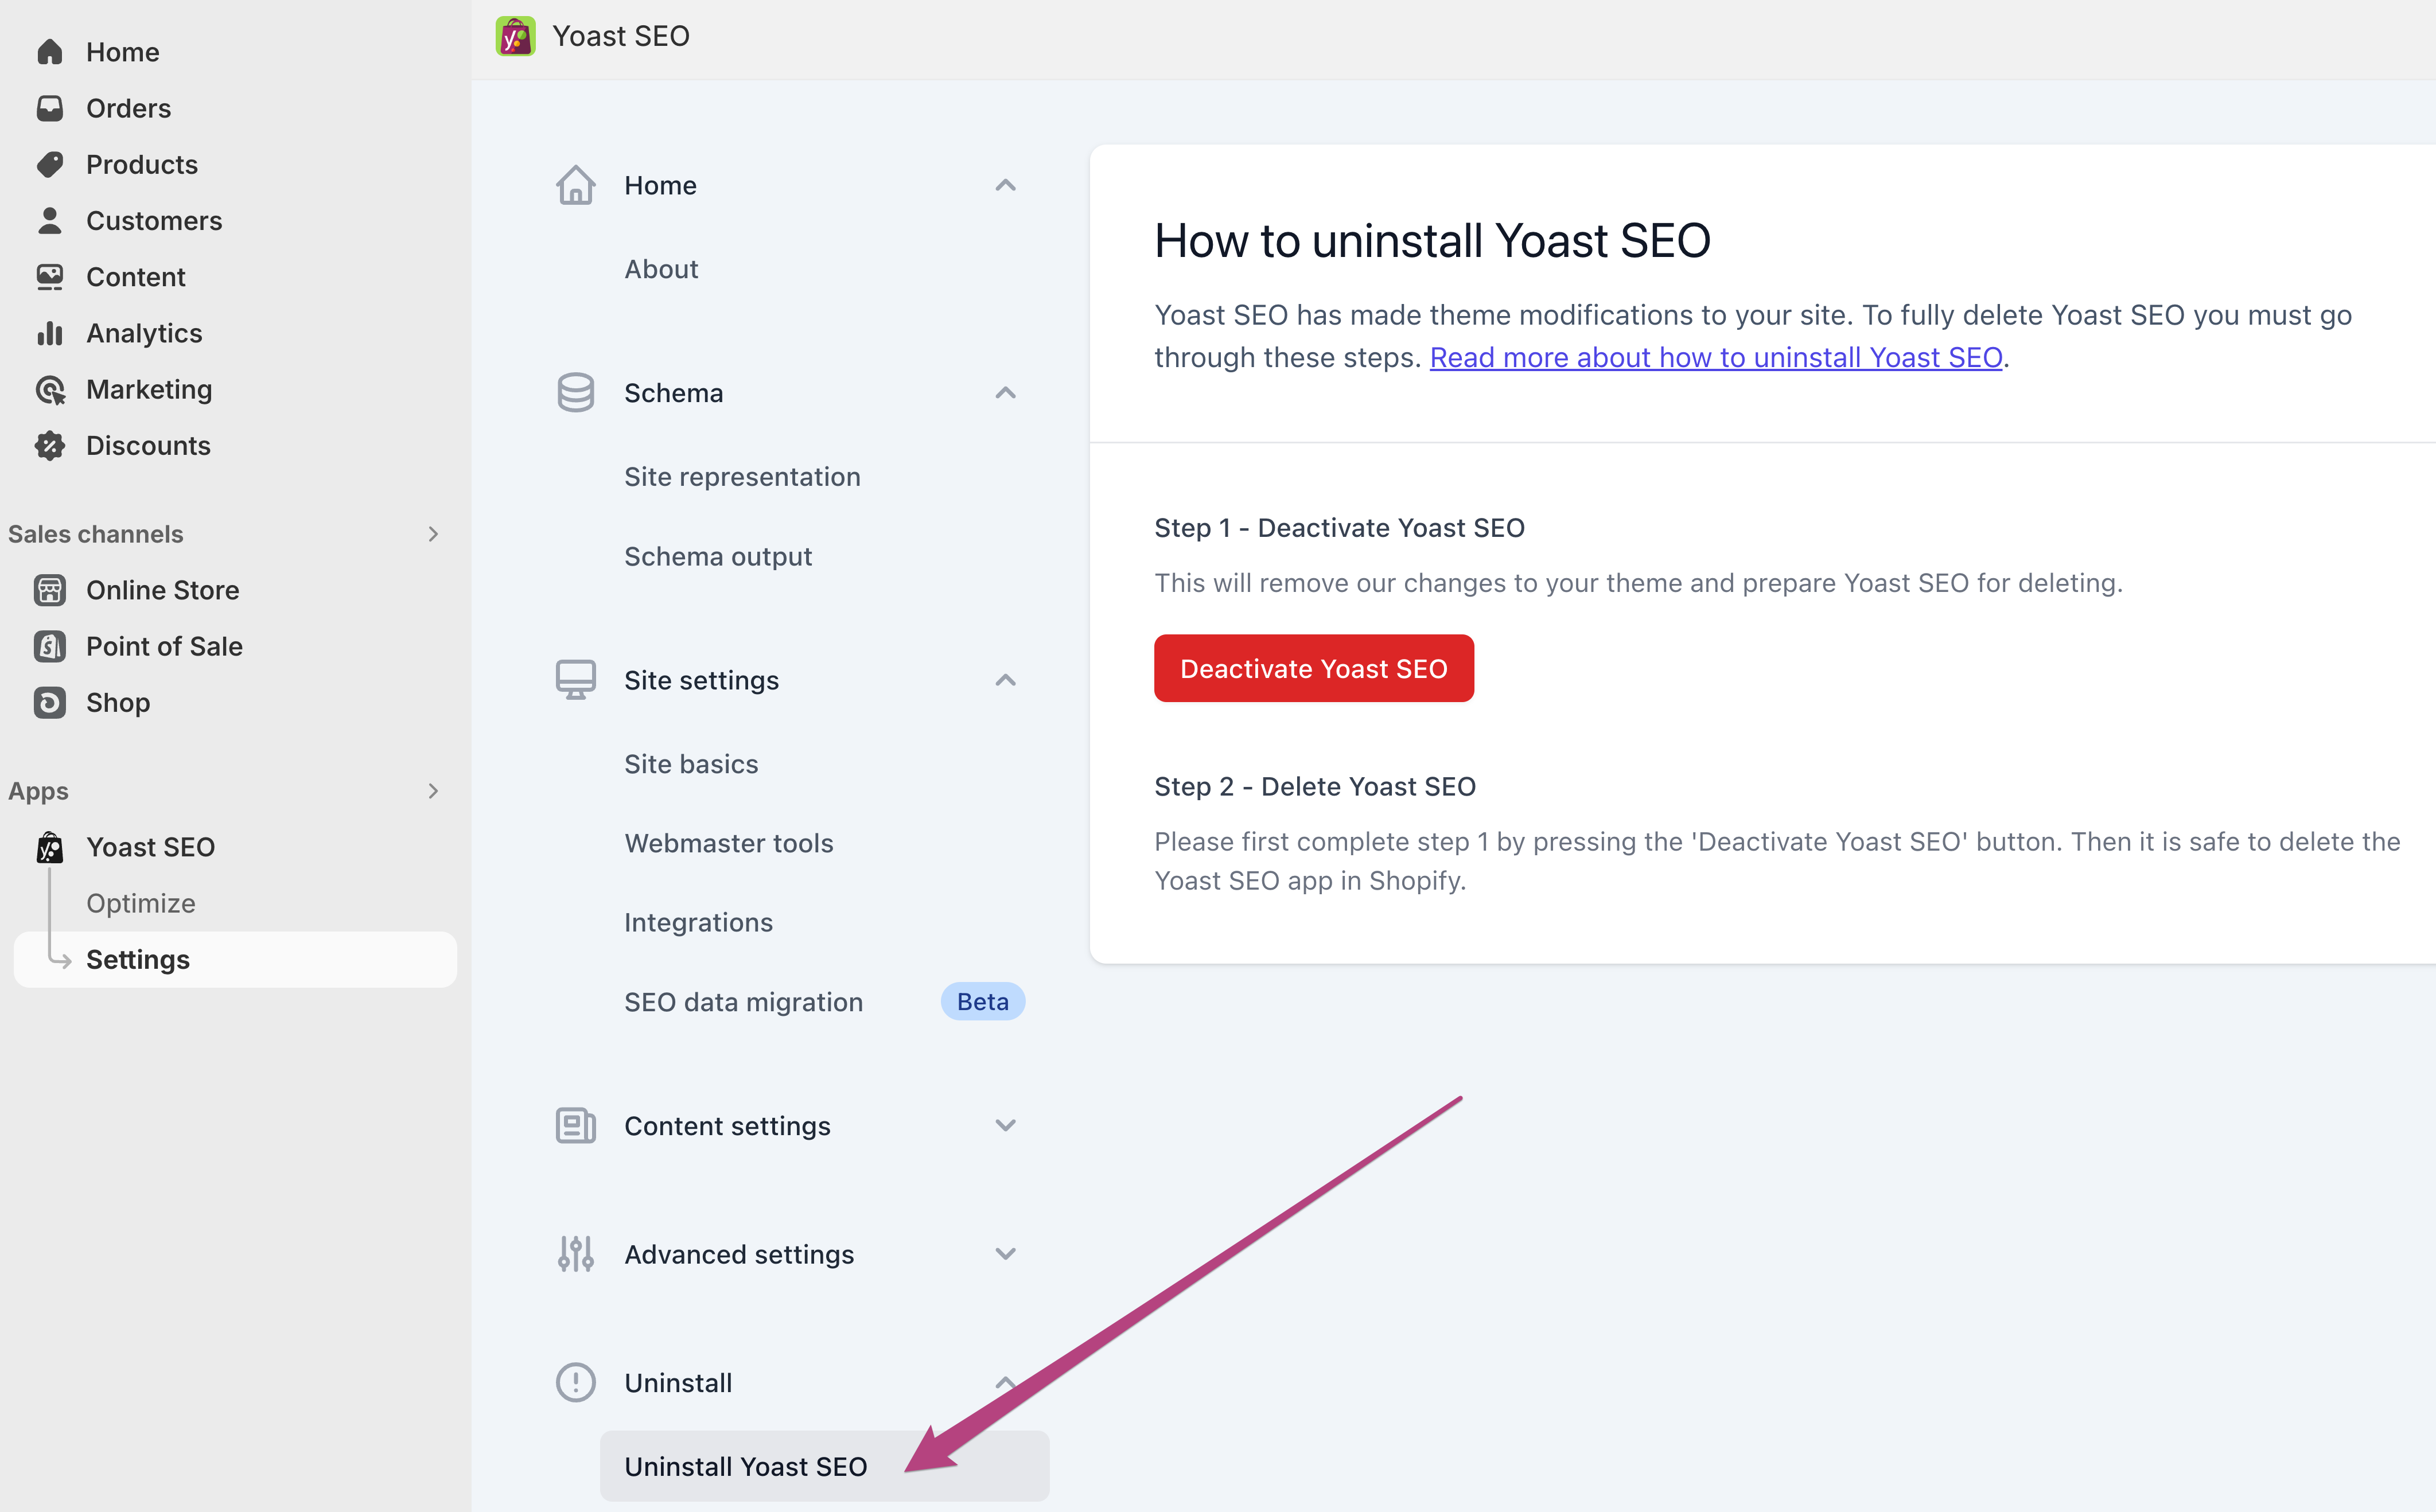
Task: Click the Orders inbox icon
Action: pyautogui.click(x=49, y=108)
